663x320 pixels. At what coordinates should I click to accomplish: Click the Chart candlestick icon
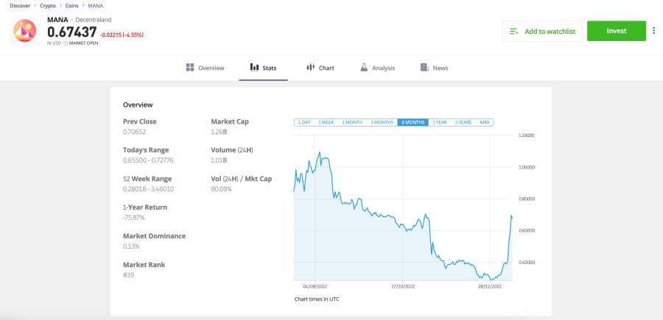click(311, 68)
